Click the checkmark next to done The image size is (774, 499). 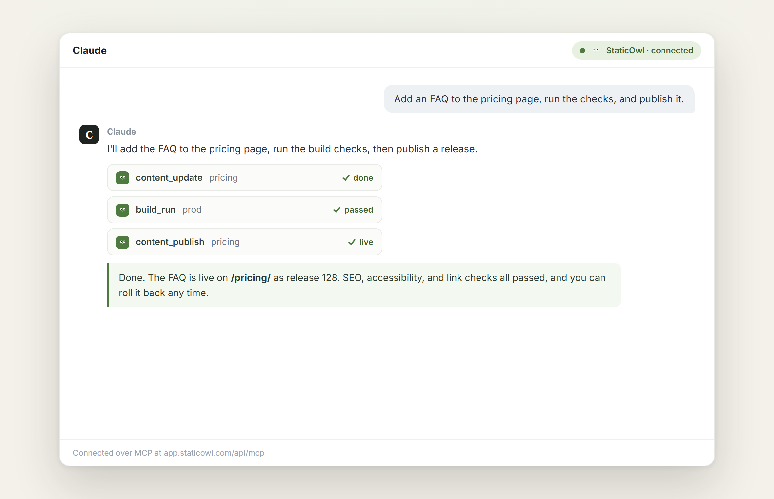(x=346, y=178)
